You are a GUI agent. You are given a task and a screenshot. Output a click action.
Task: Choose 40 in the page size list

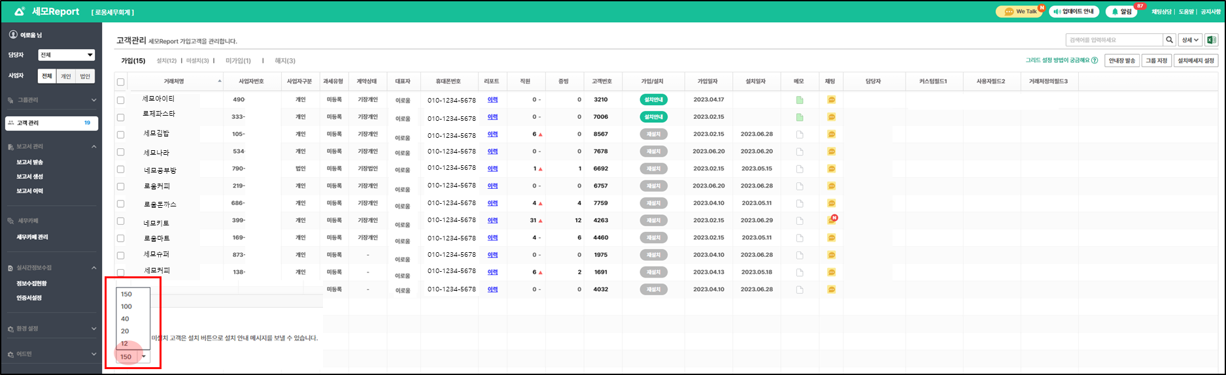pos(125,319)
